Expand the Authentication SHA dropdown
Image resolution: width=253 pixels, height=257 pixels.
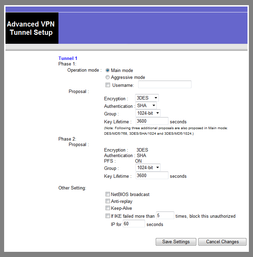[146, 106]
